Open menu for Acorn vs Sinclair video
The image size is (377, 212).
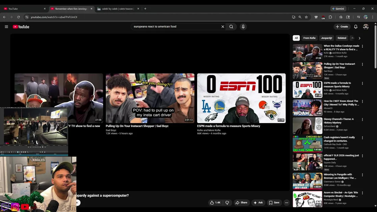(362, 193)
